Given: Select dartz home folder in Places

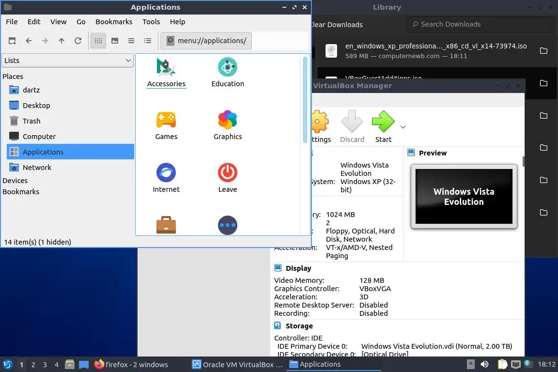Looking at the screenshot, I should coord(70,90).
